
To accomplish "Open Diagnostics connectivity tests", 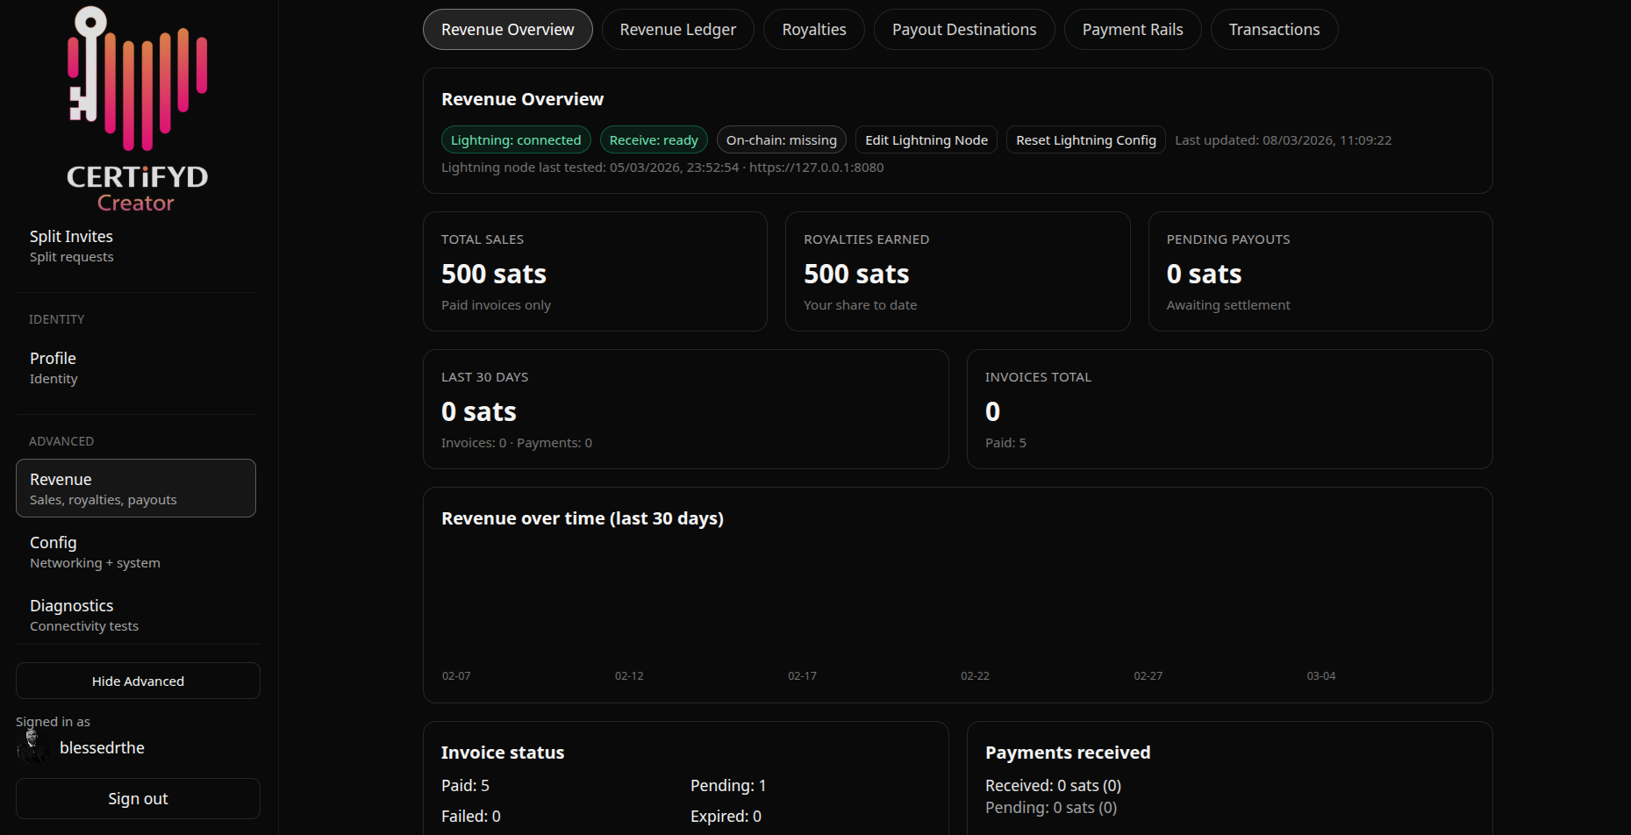I will pyautogui.click(x=83, y=614).
